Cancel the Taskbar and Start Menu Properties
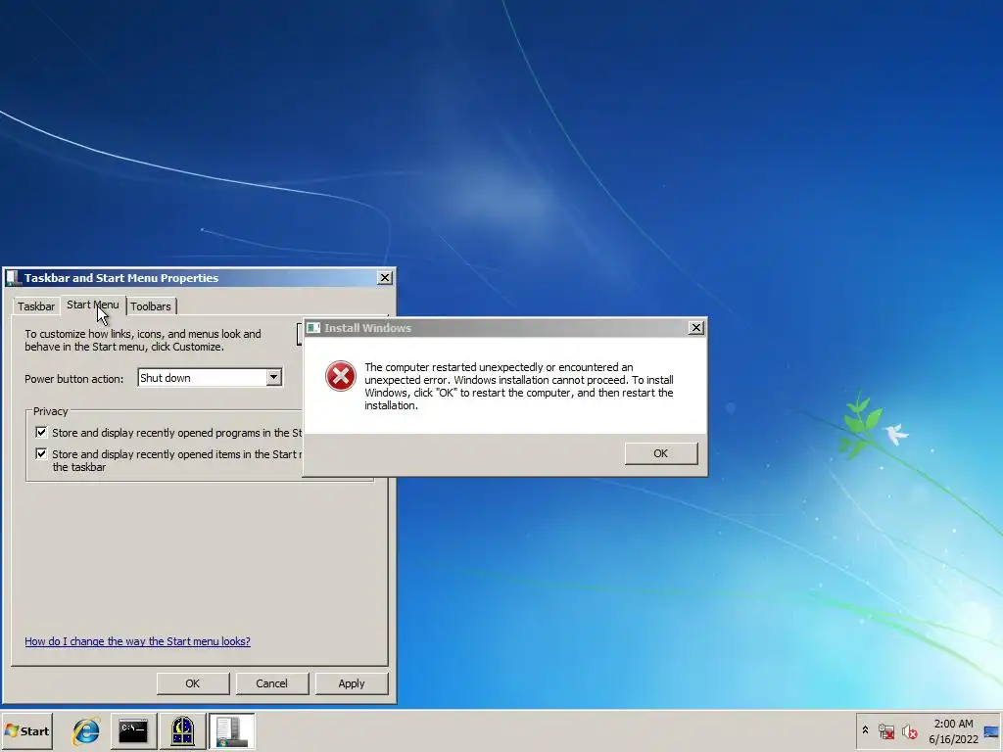Viewport: 1003px width, 752px height. (272, 683)
